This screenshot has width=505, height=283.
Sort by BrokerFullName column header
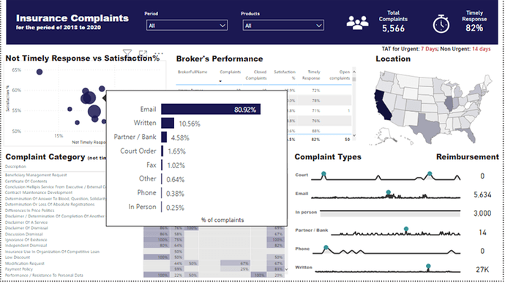(192, 72)
